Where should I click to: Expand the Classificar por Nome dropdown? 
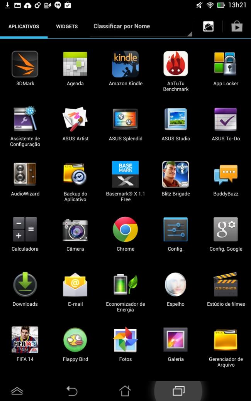141,26
